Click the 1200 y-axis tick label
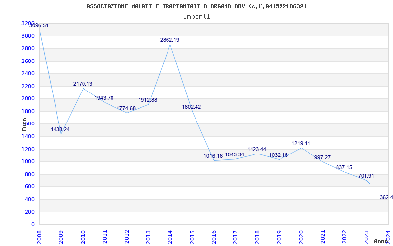Image resolution: width=393 pixels, height=246 pixels. click(28, 150)
